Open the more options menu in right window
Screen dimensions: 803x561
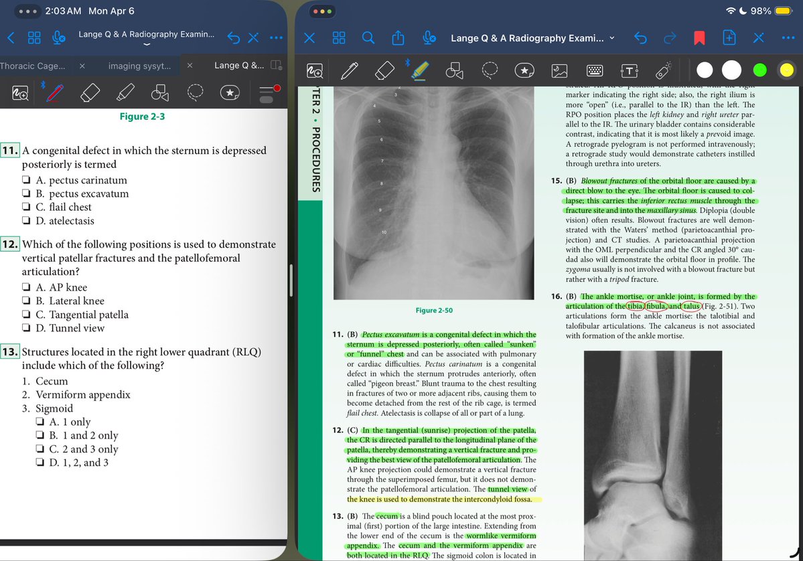(788, 38)
